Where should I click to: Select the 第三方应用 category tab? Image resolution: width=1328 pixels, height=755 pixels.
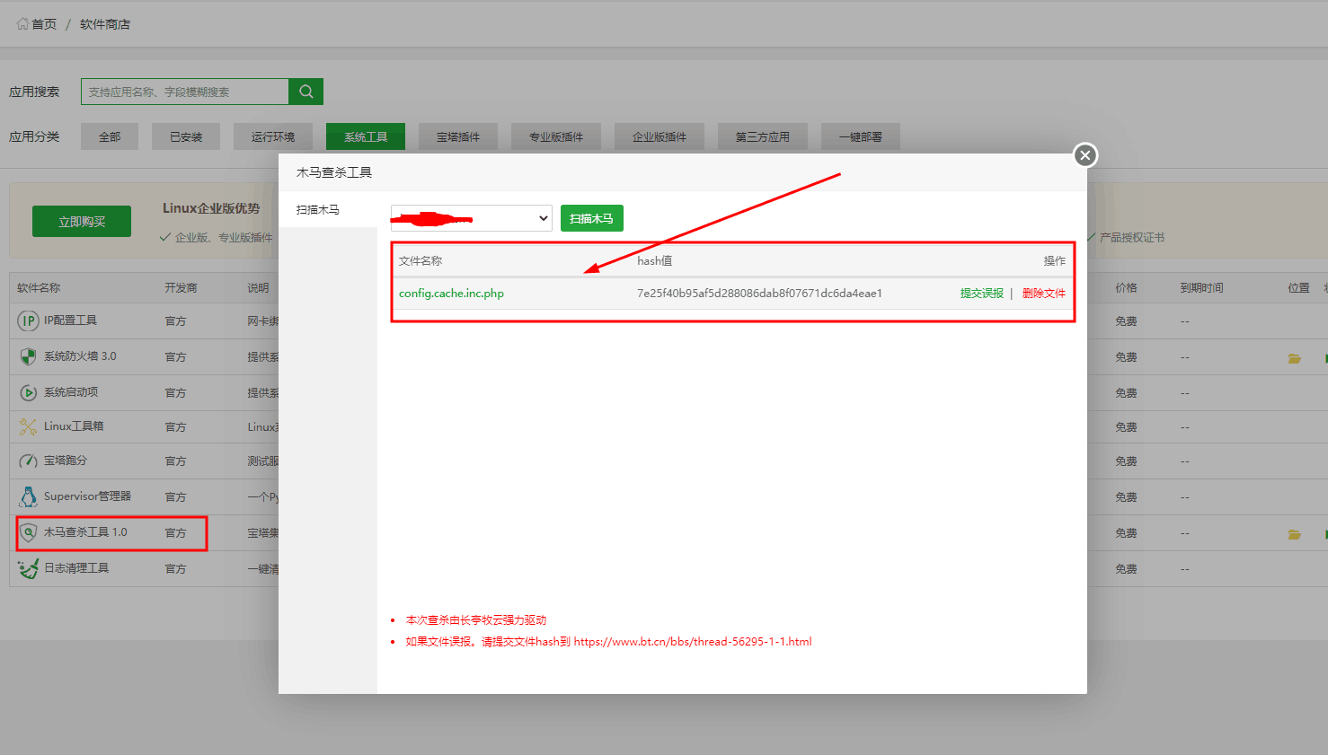pyautogui.click(x=763, y=136)
